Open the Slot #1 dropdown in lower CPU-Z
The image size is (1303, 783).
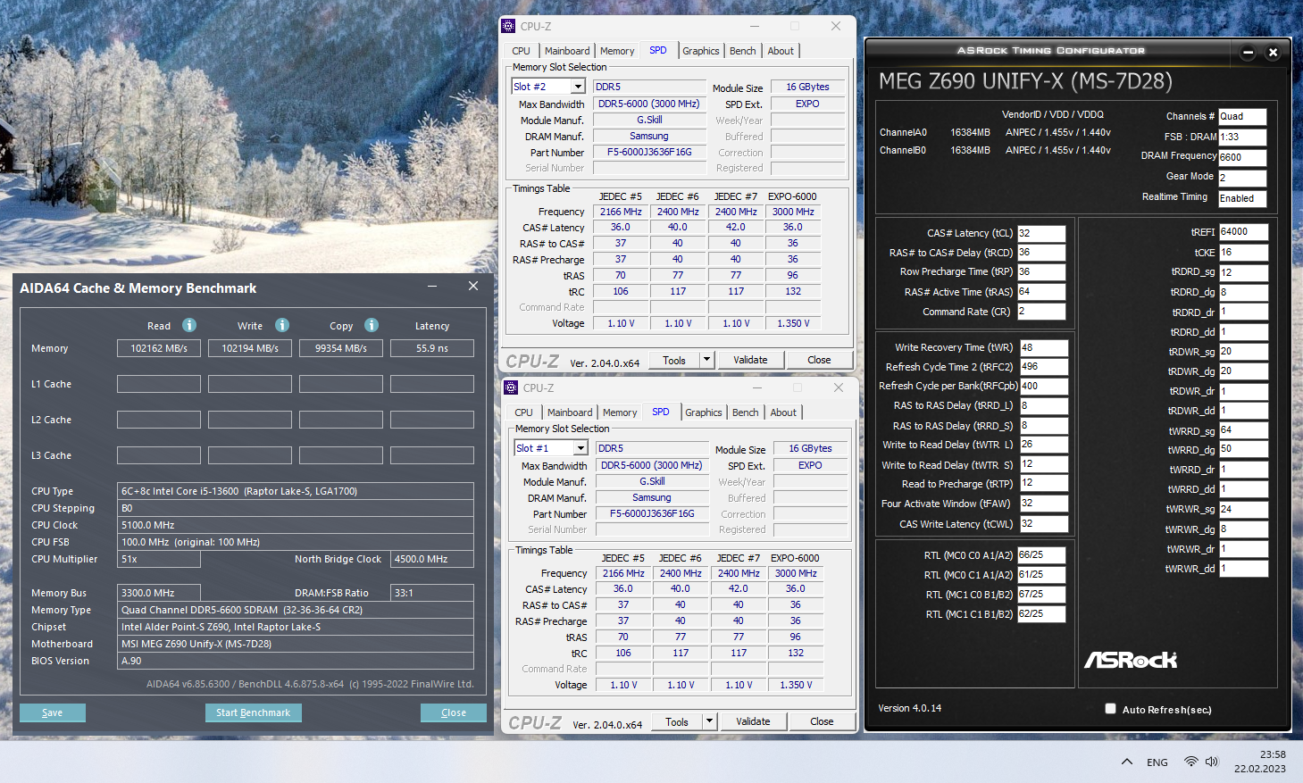coord(581,448)
